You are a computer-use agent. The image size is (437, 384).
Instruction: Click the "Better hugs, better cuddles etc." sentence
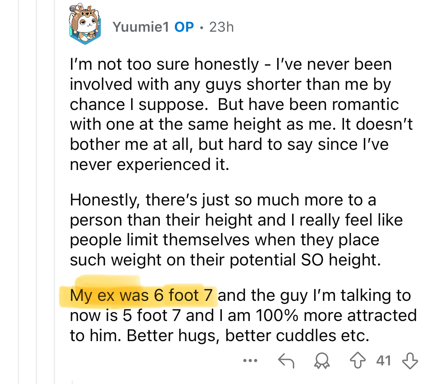pos(248,336)
